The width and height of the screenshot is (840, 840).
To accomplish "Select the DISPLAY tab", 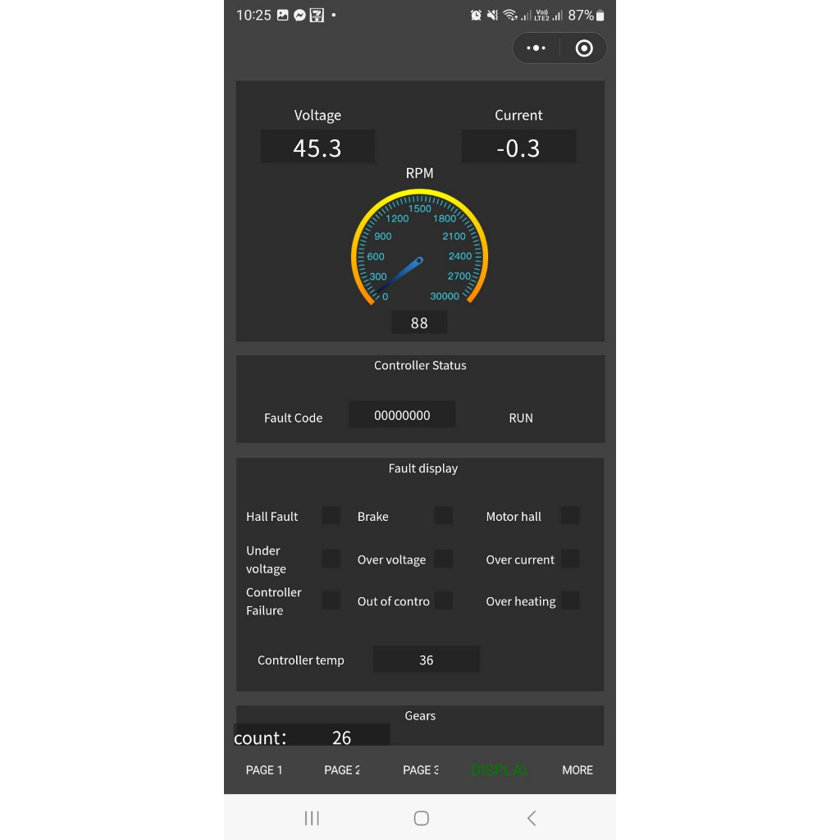I will (x=500, y=769).
